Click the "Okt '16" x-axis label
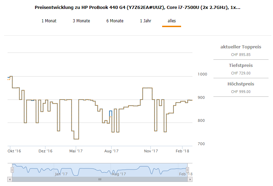The width and height of the screenshot is (273, 186). point(14,151)
